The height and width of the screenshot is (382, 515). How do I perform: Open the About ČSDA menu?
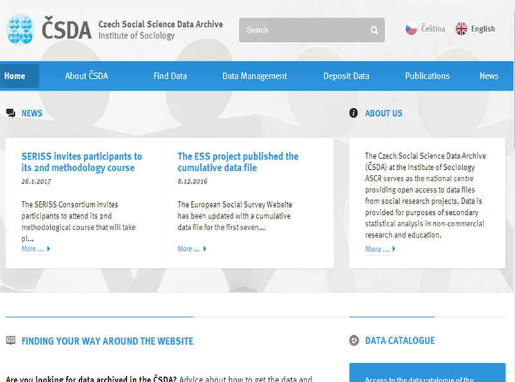(86, 76)
